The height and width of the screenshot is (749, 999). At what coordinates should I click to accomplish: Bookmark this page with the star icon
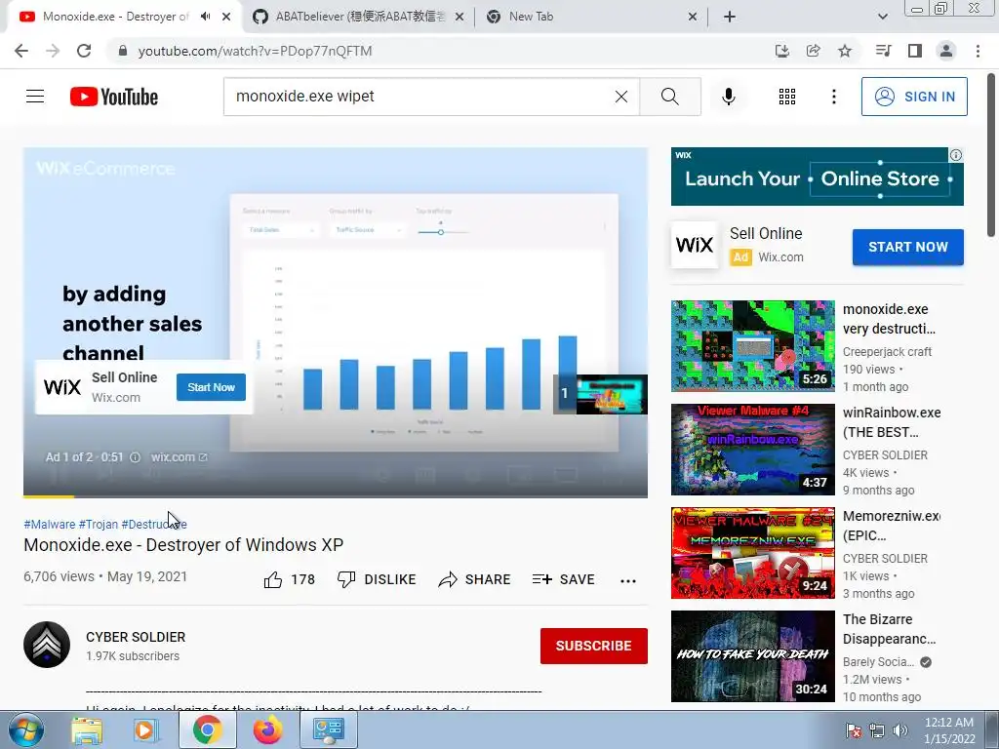coord(844,51)
